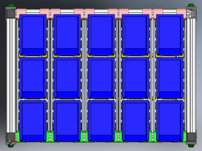
Task: Select the bottom-right gray corner bracket
Action: click(191, 137)
